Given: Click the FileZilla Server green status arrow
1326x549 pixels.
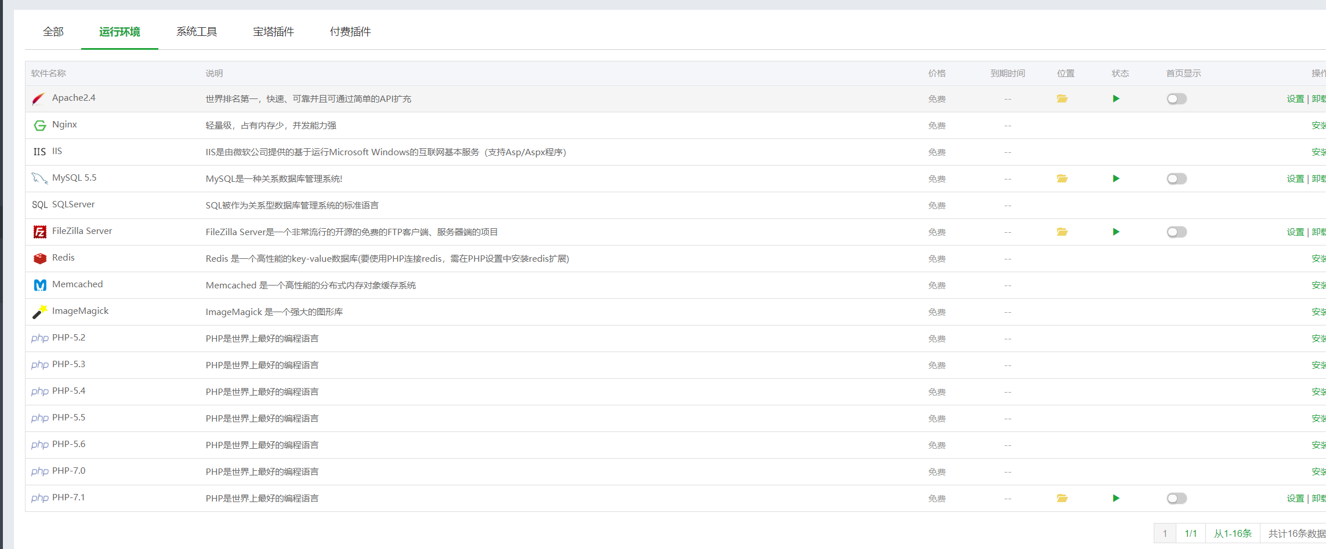Looking at the screenshot, I should click(1116, 232).
